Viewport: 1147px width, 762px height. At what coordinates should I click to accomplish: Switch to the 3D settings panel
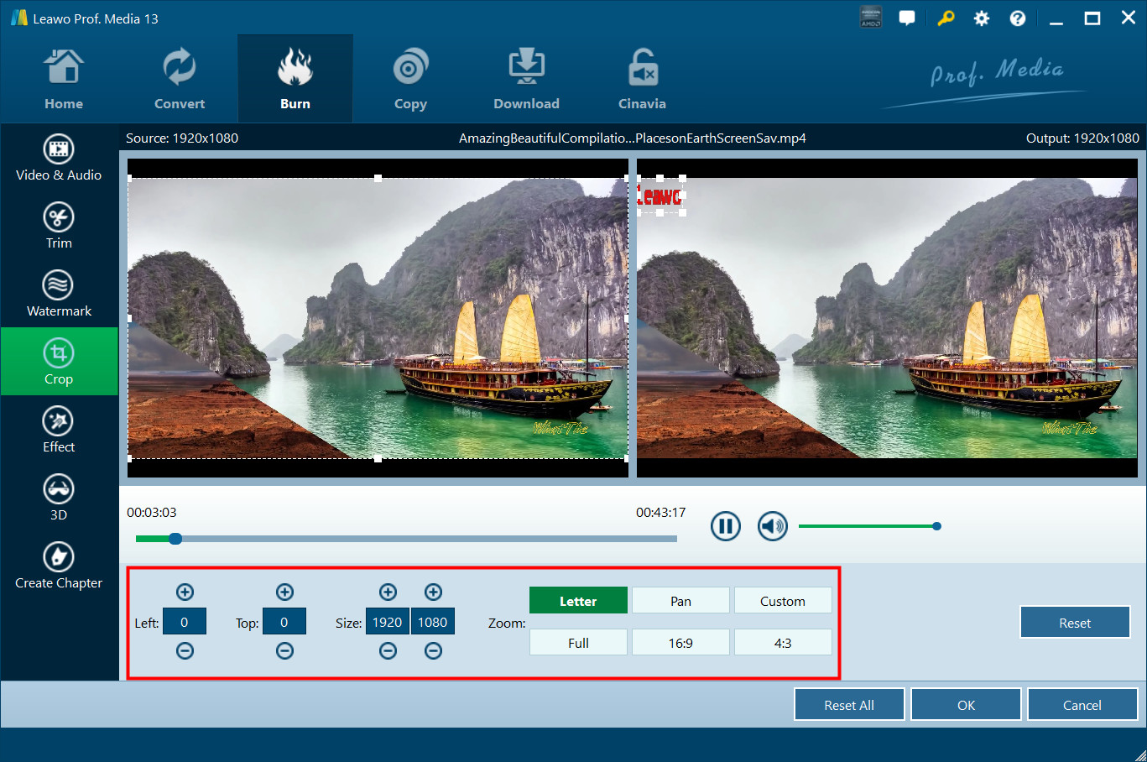[x=59, y=498]
